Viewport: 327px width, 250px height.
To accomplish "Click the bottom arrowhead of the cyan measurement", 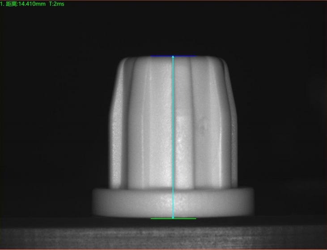I will coord(173,217).
